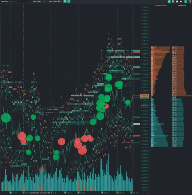Toggle the green magnifier search icon at top right

pos(169,2)
